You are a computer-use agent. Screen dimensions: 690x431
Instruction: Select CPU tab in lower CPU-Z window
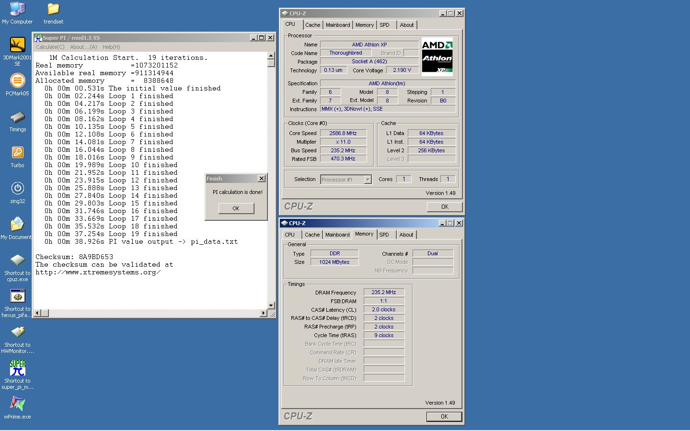tap(290, 235)
